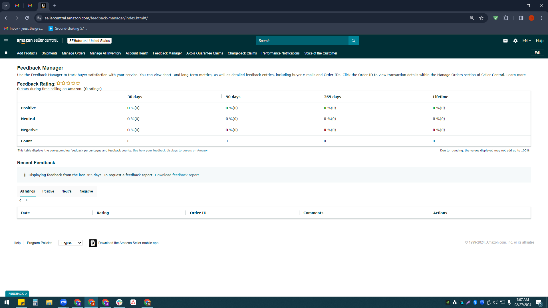Open the SEHstores United States account switcher
Image resolution: width=548 pixels, height=308 pixels.
pos(89,41)
